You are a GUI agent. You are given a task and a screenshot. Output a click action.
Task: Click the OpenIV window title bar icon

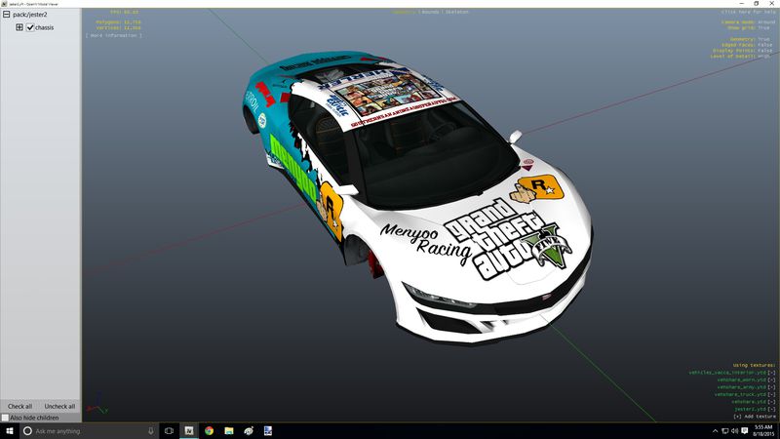pos(4,4)
